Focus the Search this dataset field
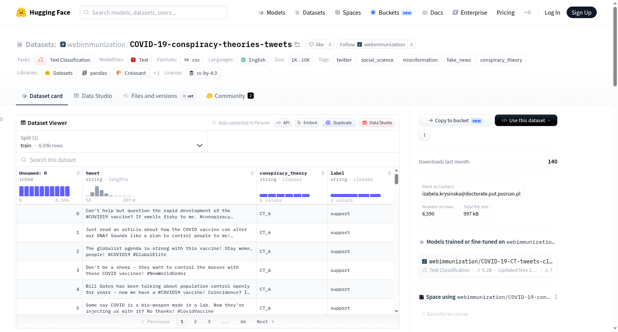 pos(208,160)
